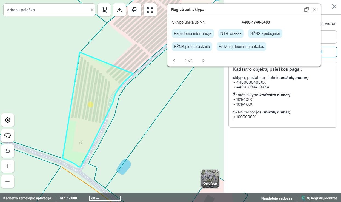This screenshot has height=202, width=341.
Task: Click the M 1 : 2 000 scale
Action: tap(68, 198)
